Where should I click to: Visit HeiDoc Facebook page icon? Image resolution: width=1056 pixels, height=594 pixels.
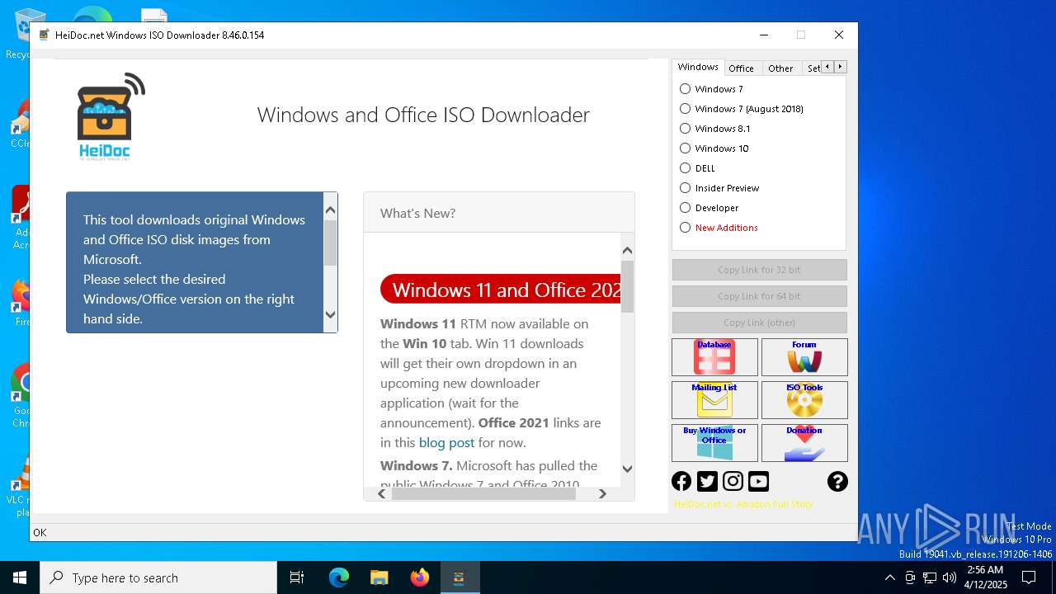pos(681,481)
